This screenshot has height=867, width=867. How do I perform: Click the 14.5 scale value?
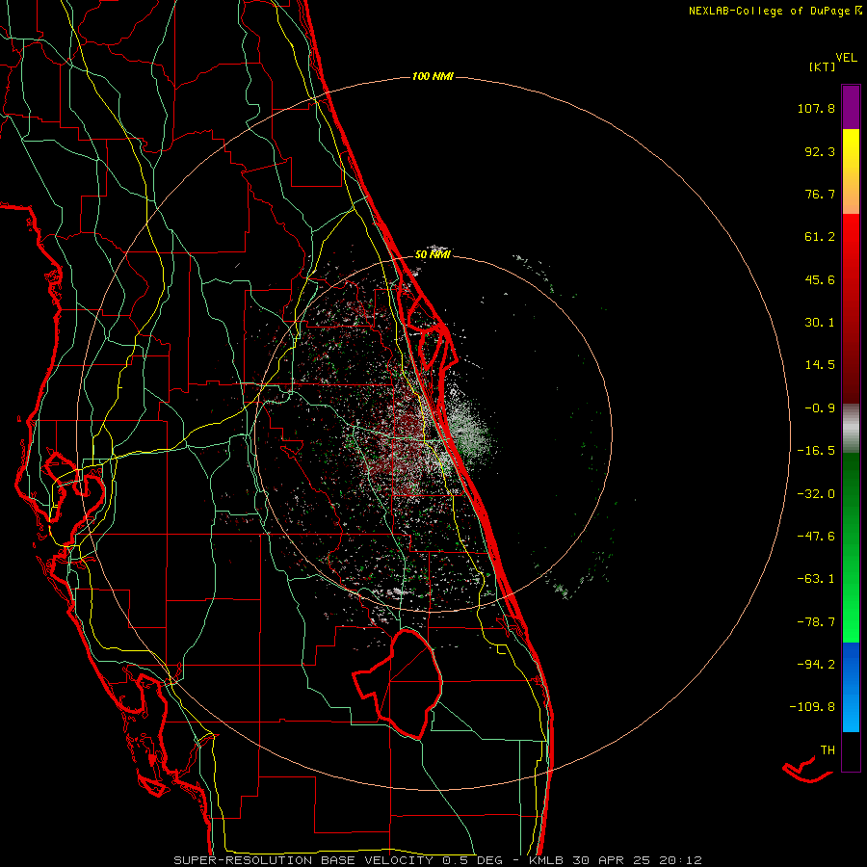click(x=820, y=365)
